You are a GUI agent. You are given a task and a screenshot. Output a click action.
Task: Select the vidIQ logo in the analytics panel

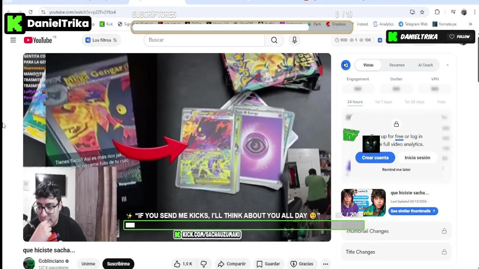click(x=346, y=65)
